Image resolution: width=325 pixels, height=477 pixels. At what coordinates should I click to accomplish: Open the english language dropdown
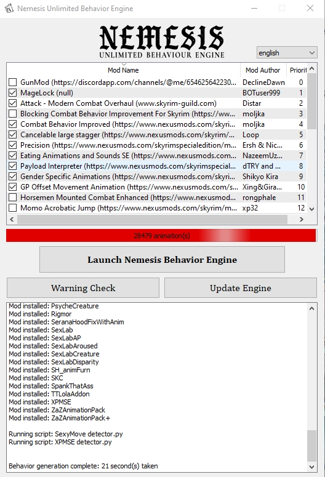[x=287, y=53]
